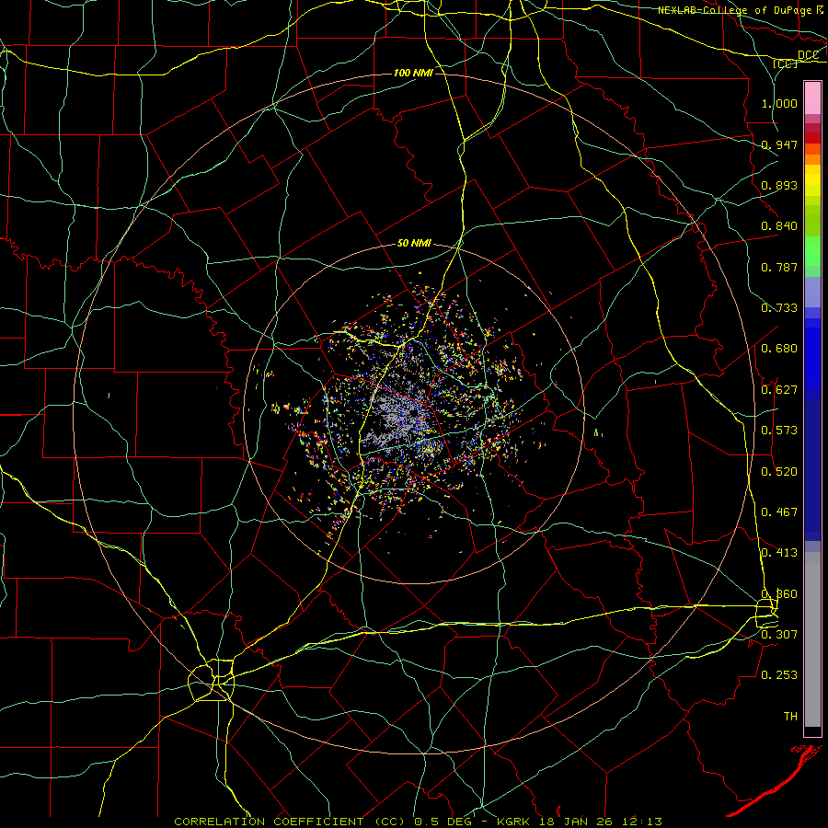Click the 50 NMI range ring label
Image resolution: width=828 pixels, height=828 pixels.
(x=414, y=243)
